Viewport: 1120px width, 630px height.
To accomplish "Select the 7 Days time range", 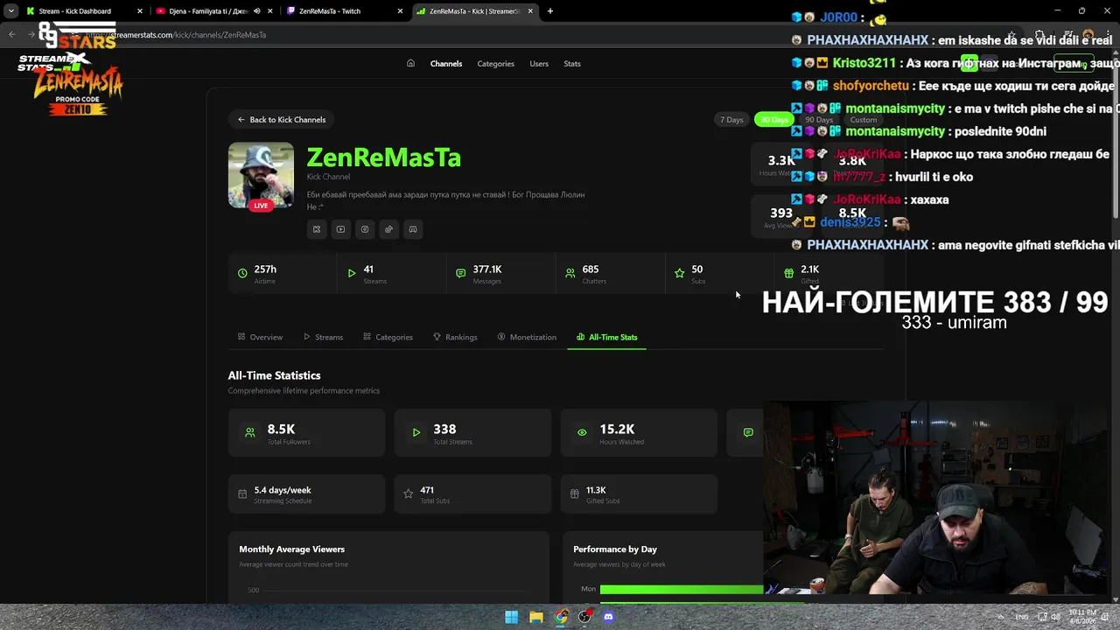I will point(731,120).
